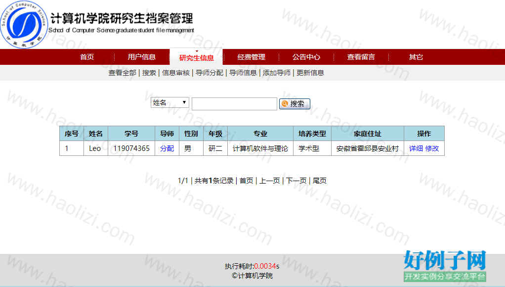
Task: Click the 姓名 column header
Action: coord(96,134)
